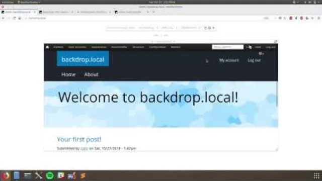Click the browser reload icon

point(14,18)
